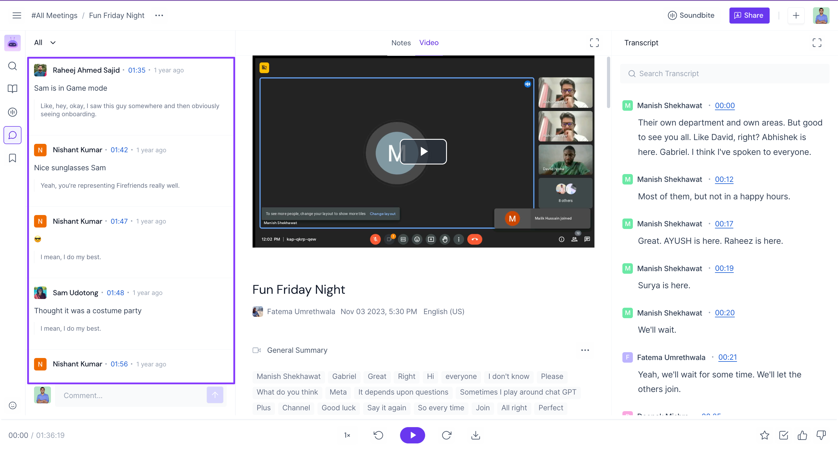The width and height of the screenshot is (838, 453).
Task: Click the emoji reaction icon at bottom left
Action: coord(12,405)
